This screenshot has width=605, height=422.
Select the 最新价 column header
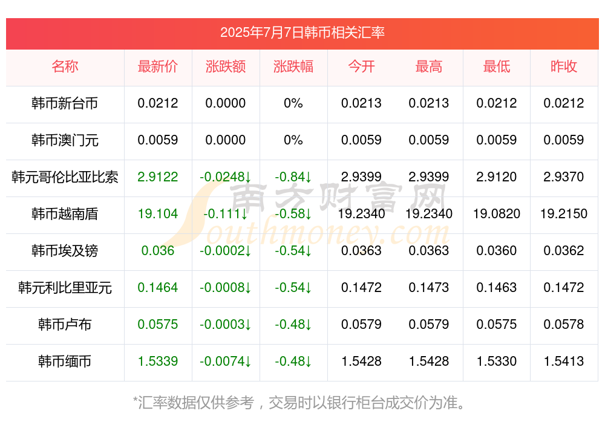pos(158,67)
